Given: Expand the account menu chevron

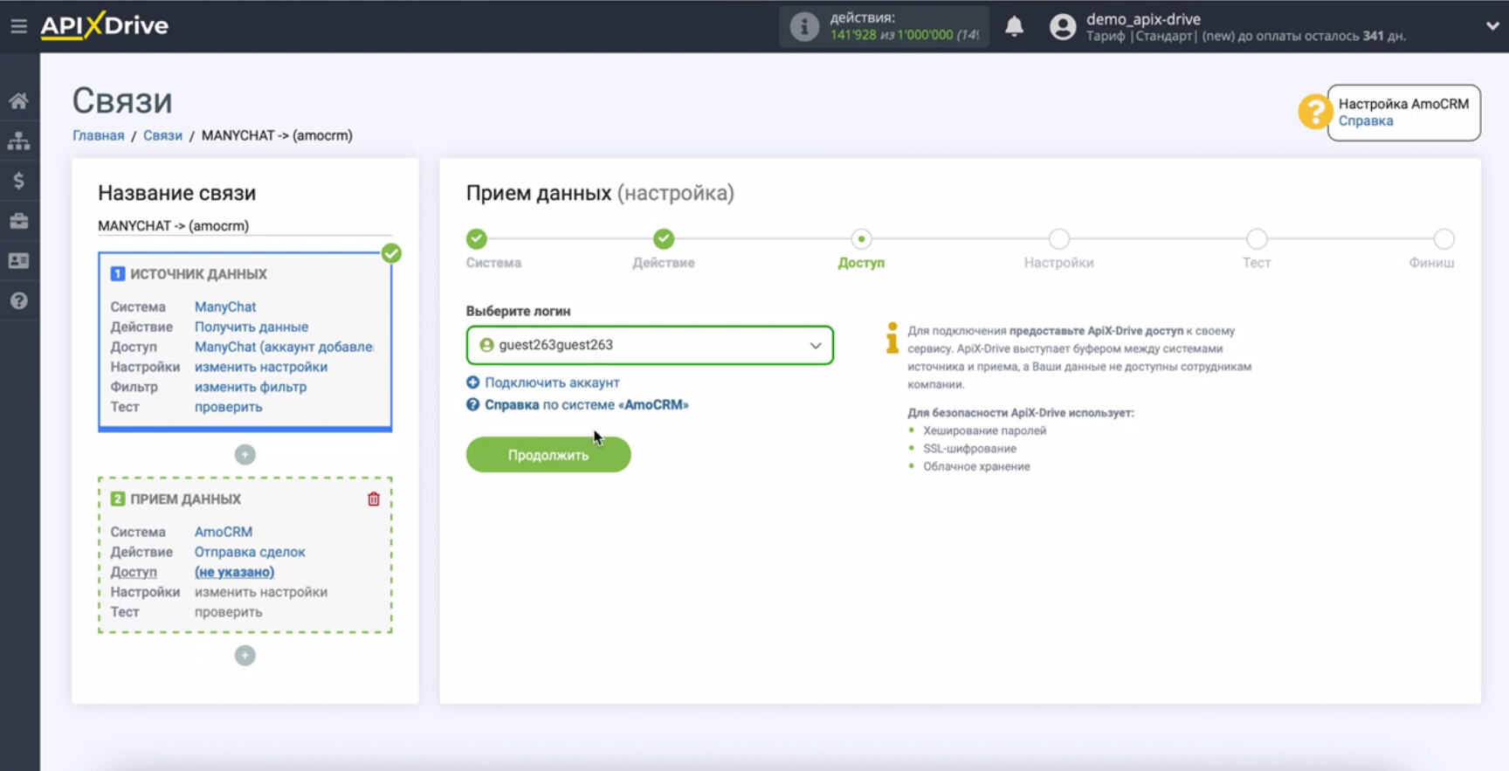Looking at the screenshot, I should pos(1492,26).
